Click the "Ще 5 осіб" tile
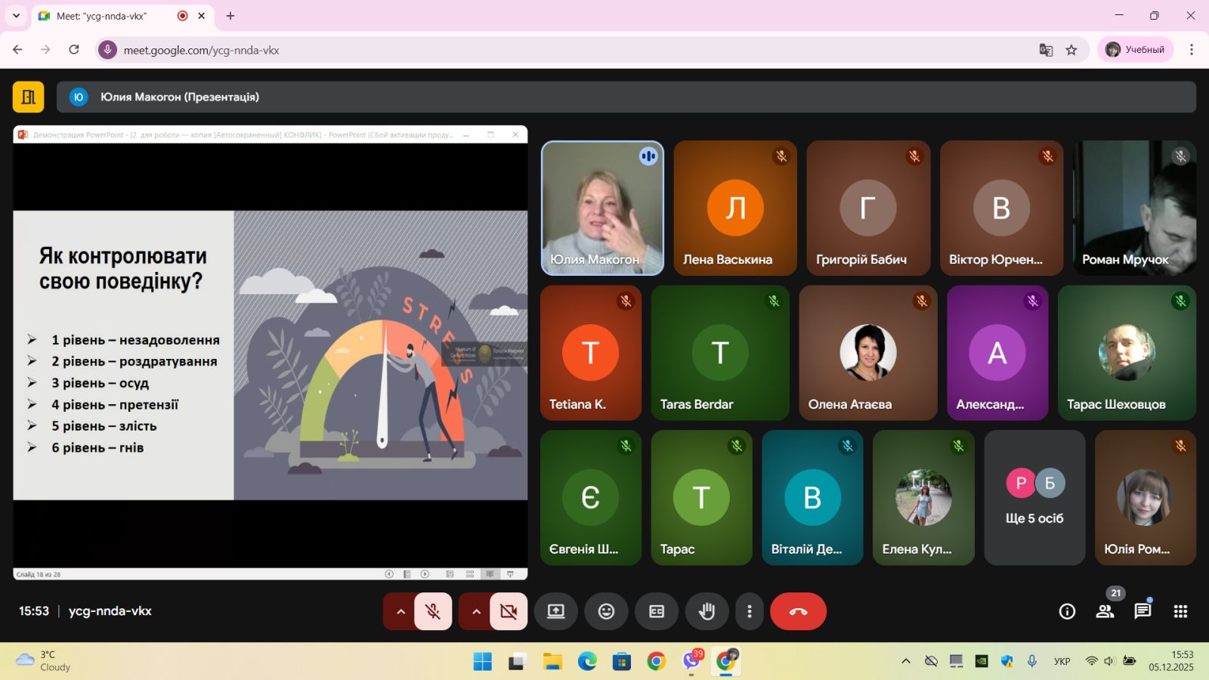The width and height of the screenshot is (1209, 680). point(1034,498)
